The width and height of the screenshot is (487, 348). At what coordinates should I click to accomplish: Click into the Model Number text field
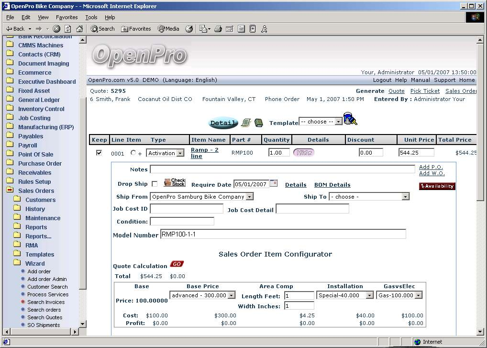(283, 235)
